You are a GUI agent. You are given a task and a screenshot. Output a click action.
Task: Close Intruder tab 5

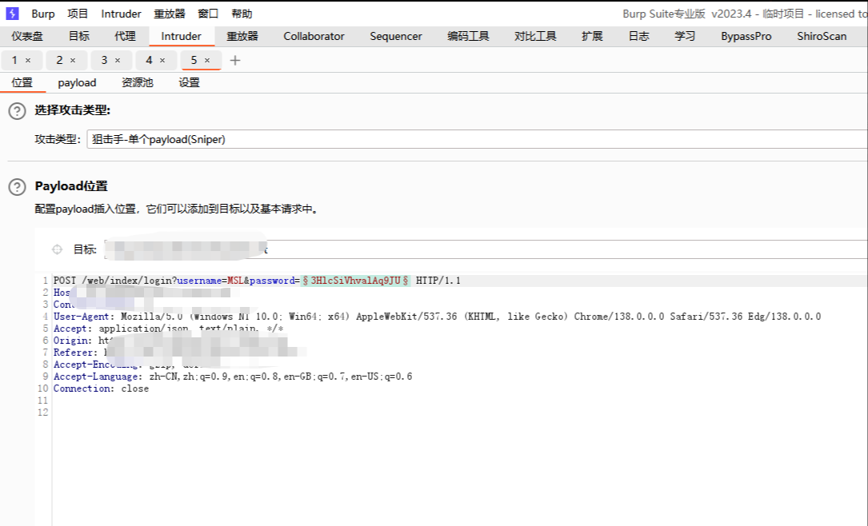[x=207, y=60]
